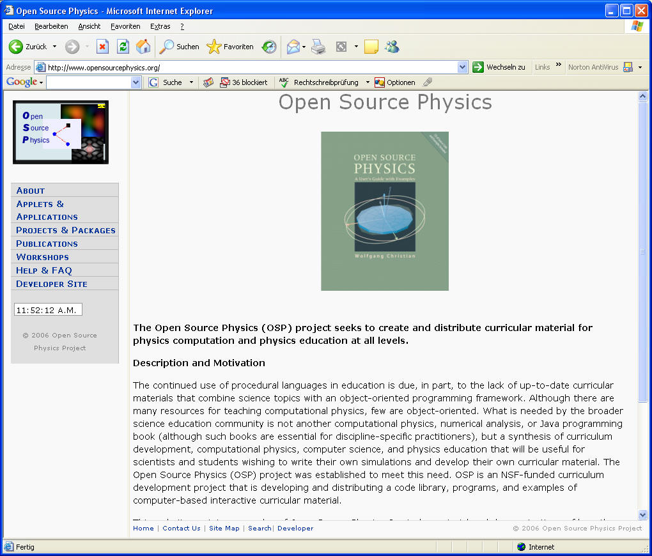Screen dimensions: 652x556
Task: Click the yellow note icon in toolbar
Action: (x=371, y=47)
